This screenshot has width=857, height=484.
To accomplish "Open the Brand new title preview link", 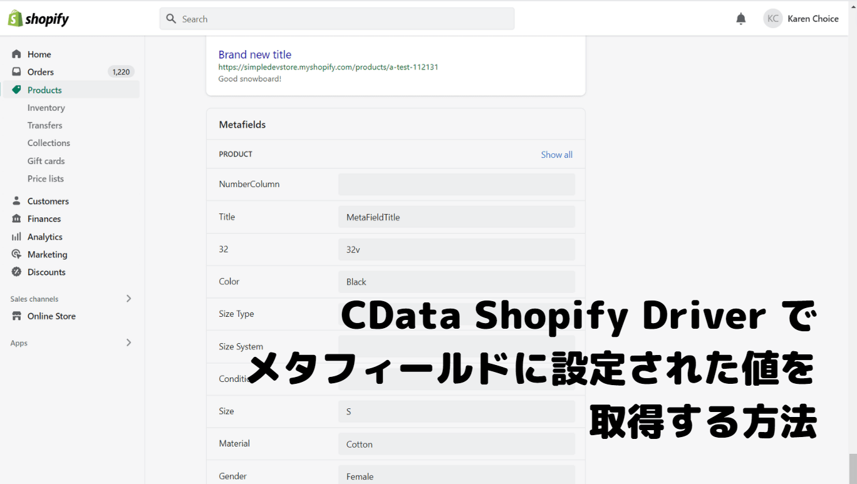I will [255, 54].
